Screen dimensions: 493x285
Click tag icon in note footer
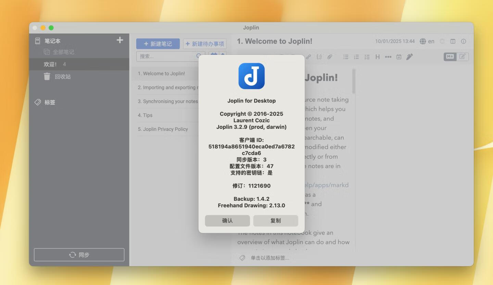242,258
